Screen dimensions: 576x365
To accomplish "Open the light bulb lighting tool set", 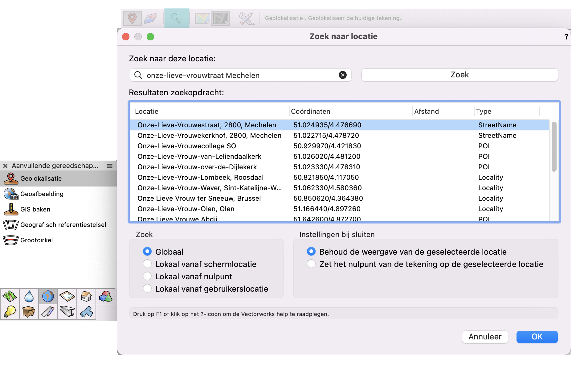I will [10, 312].
